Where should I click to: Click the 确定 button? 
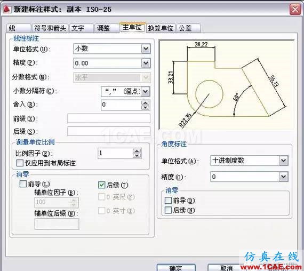176,267
